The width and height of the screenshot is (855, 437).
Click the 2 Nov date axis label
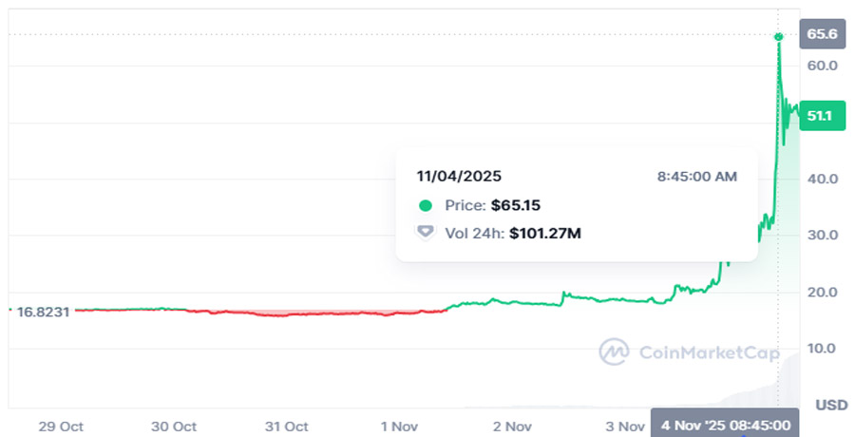[x=513, y=426]
